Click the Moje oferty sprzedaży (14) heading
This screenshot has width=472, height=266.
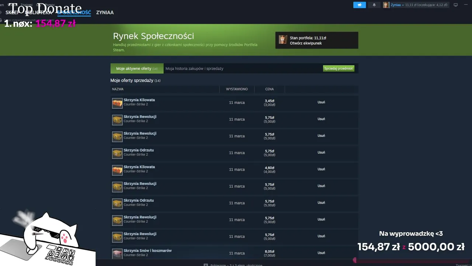tap(135, 80)
